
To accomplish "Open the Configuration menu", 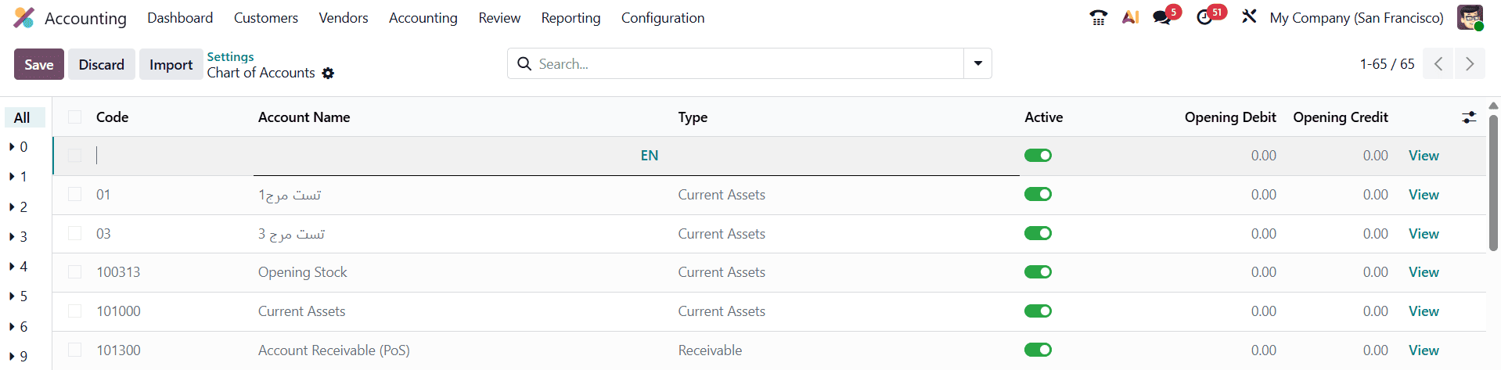I will point(663,18).
